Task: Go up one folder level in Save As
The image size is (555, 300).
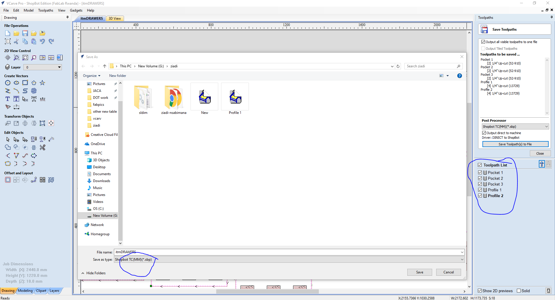Action: (x=105, y=66)
